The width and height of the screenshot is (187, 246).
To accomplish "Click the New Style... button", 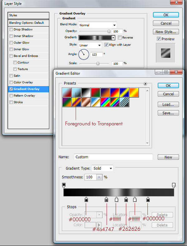I will click(x=166, y=32).
